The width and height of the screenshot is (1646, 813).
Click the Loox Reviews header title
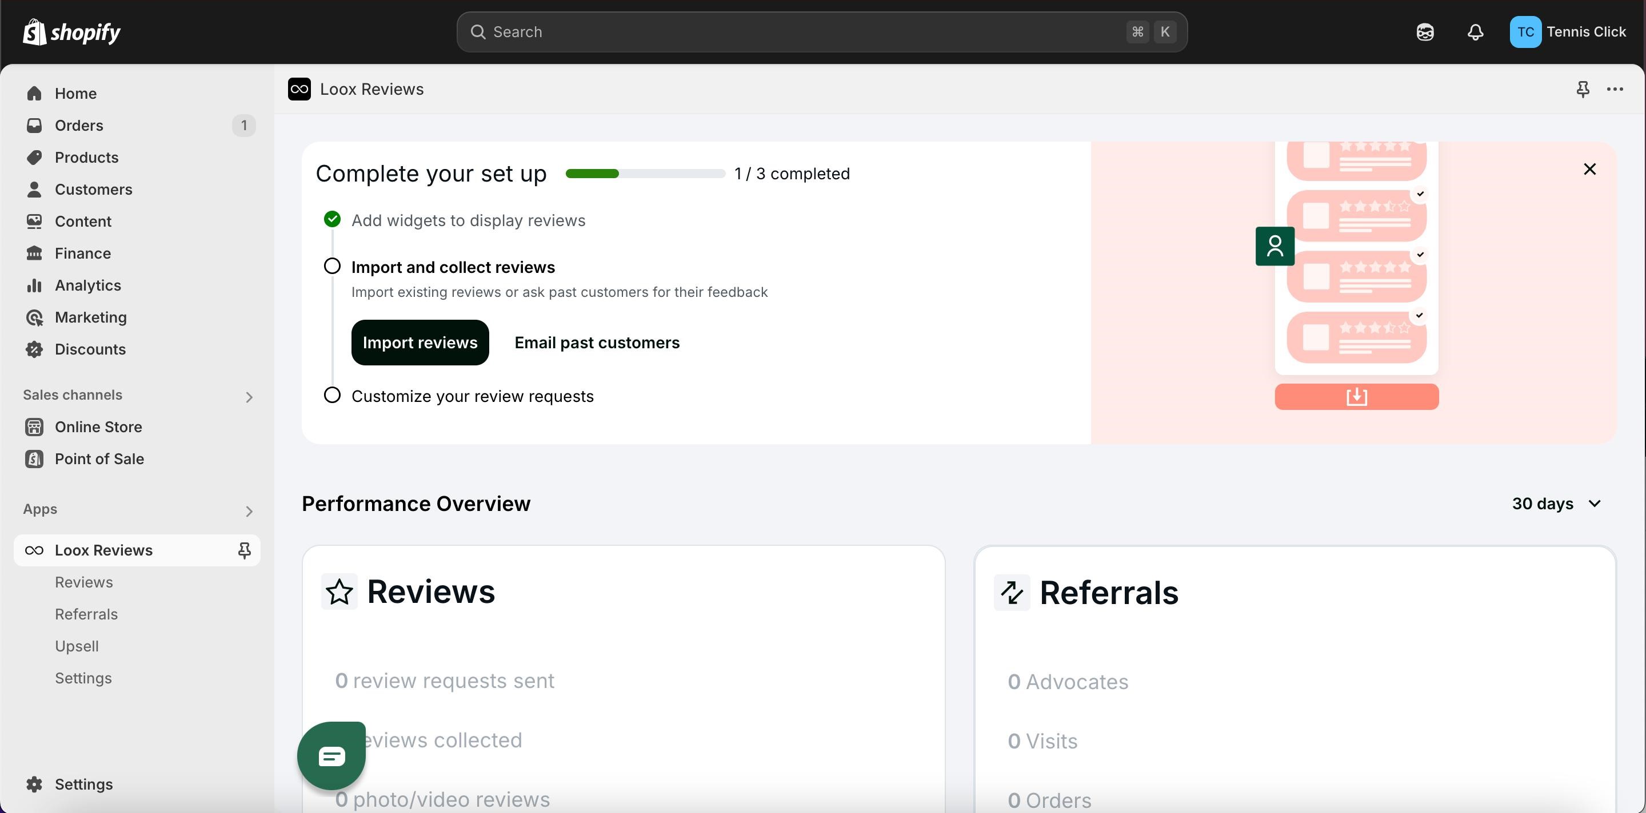click(x=371, y=88)
